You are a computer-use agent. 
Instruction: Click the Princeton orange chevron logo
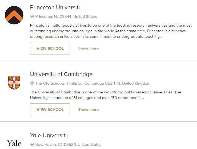14,15
